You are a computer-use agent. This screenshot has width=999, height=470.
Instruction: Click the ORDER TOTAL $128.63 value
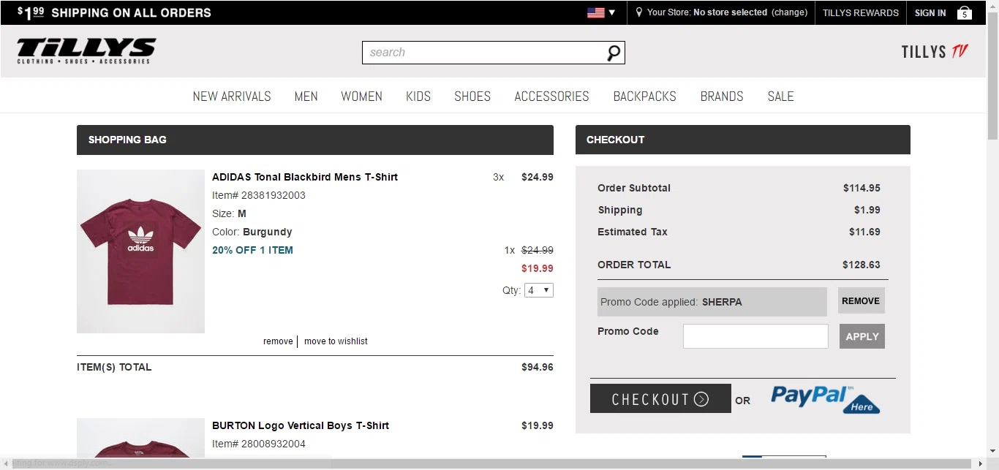click(861, 265)
